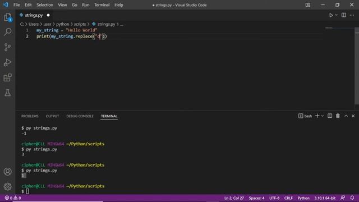This screenshot has height=202, width=359.
Task: Split the editor to the right
Action: 344,15
